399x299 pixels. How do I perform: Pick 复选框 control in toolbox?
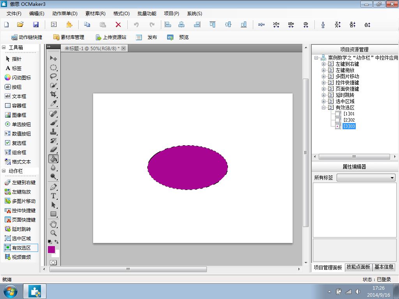pos(16,143)
